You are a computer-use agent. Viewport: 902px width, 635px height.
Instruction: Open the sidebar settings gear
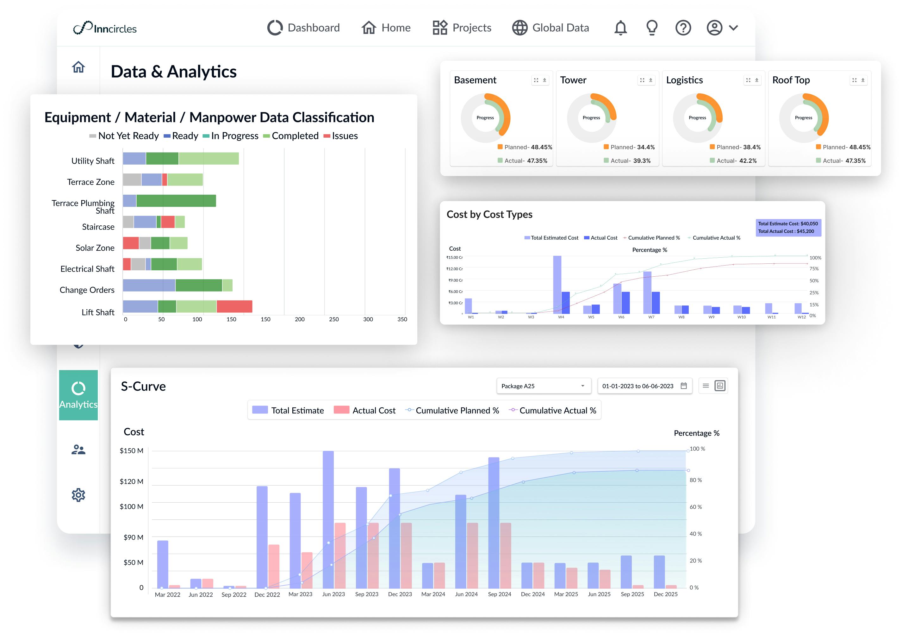[x=78, y=495]
